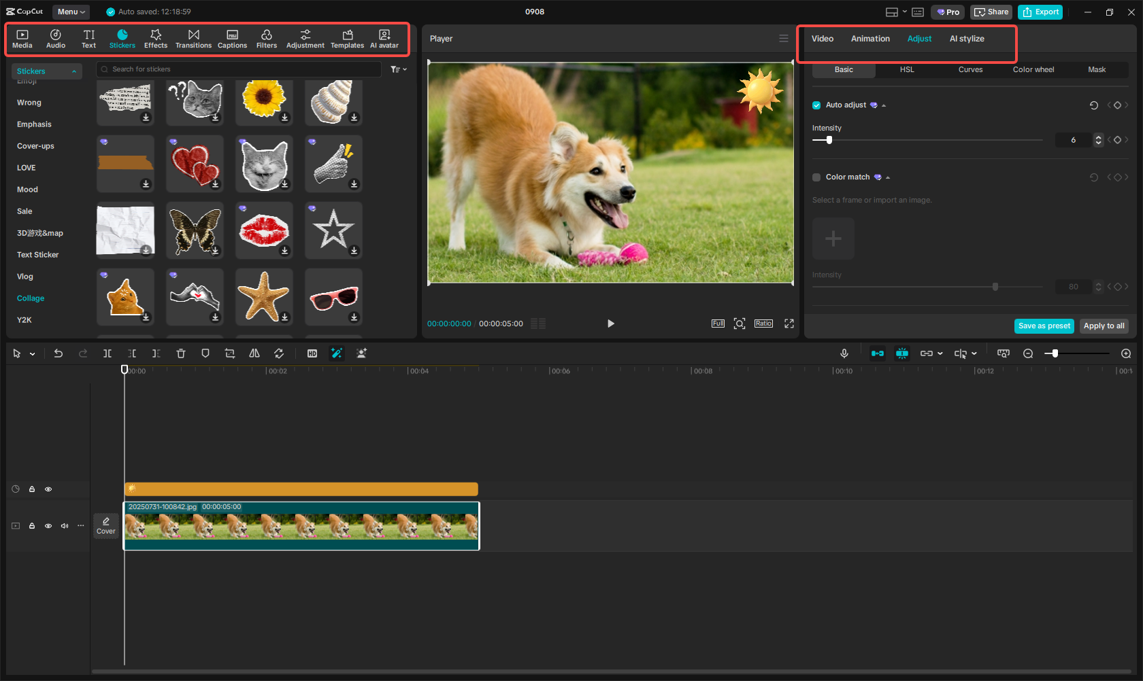This screenshot has height=681, width=1143.
Task: Expand the sticker filter dropdown
Action: [x=398, y=69]
